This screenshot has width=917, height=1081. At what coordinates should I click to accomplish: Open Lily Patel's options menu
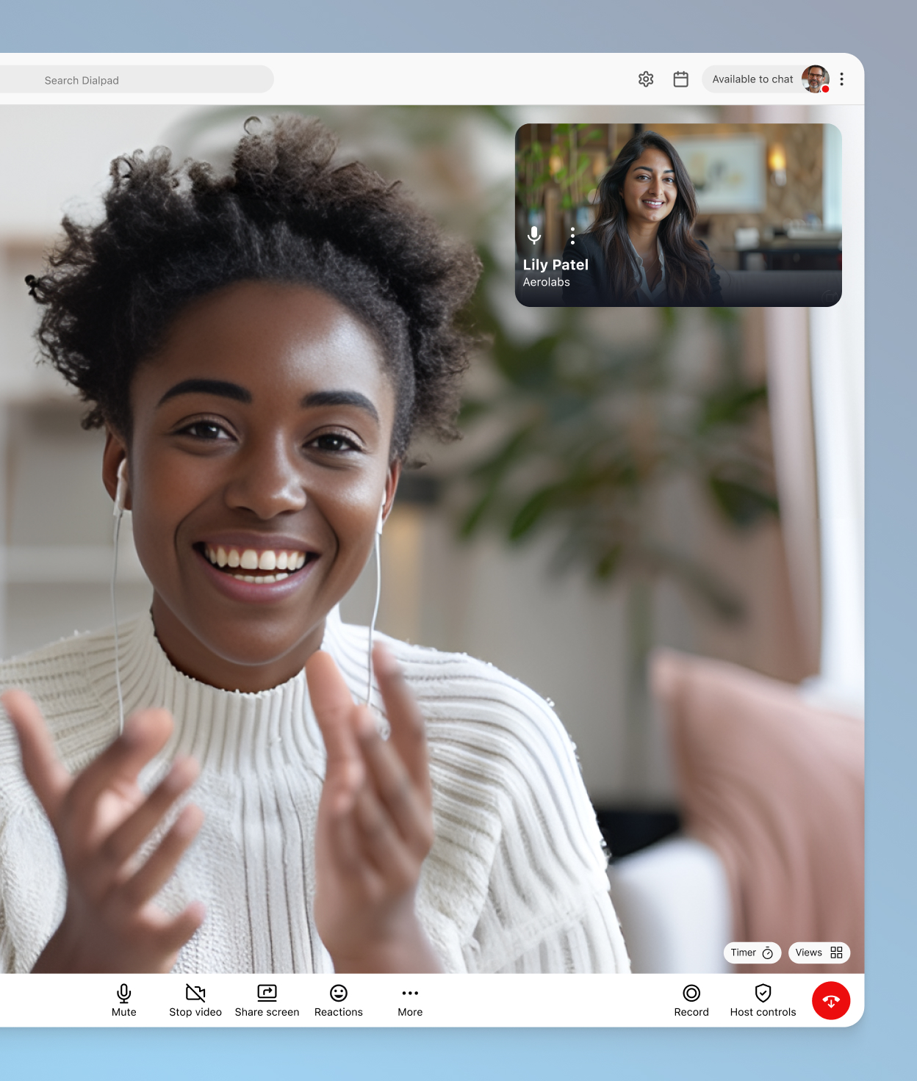coord(572,236)
